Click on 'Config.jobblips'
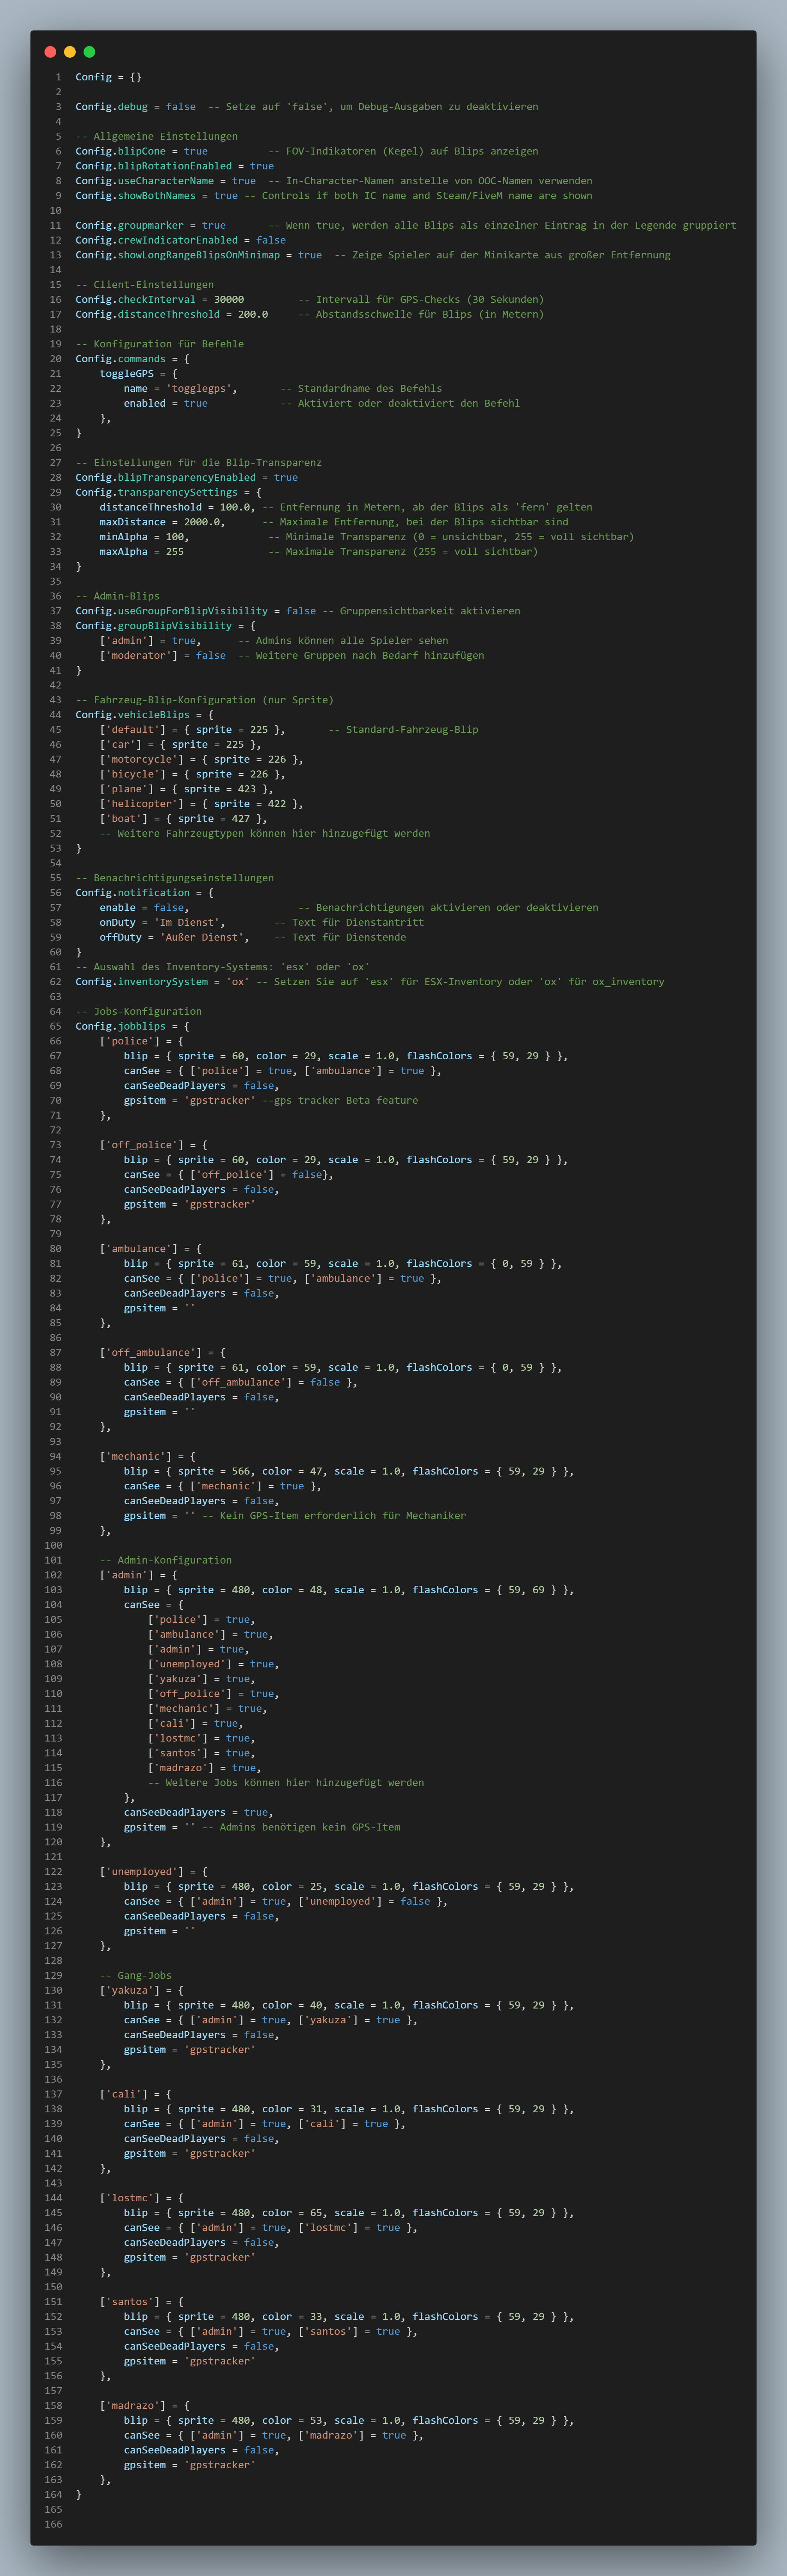The image size is (787, 2576). tap(121, 1026)
